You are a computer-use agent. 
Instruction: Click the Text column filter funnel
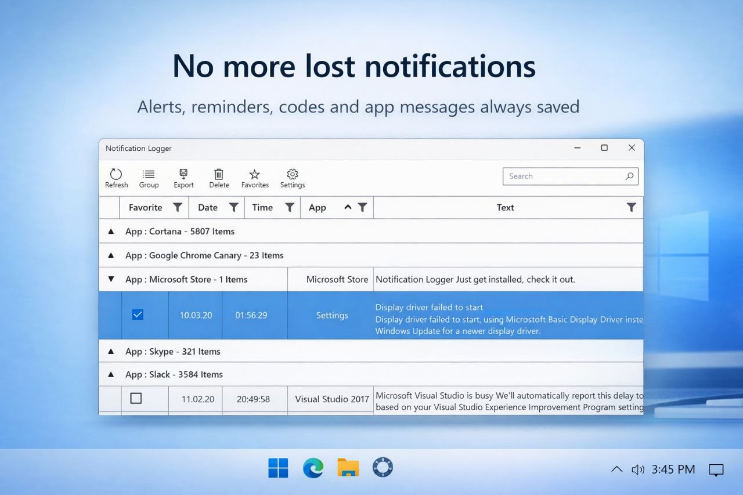pos(631,207)
